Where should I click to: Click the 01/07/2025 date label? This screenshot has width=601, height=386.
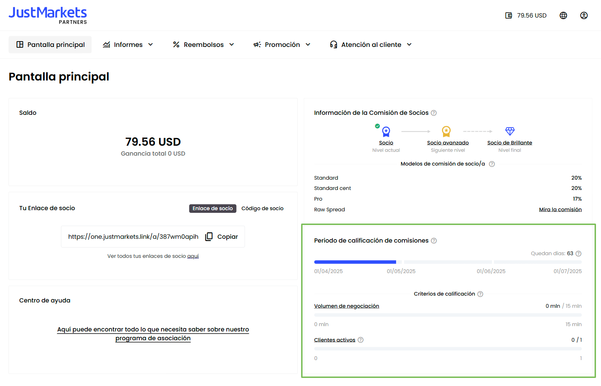pos(568,271)
